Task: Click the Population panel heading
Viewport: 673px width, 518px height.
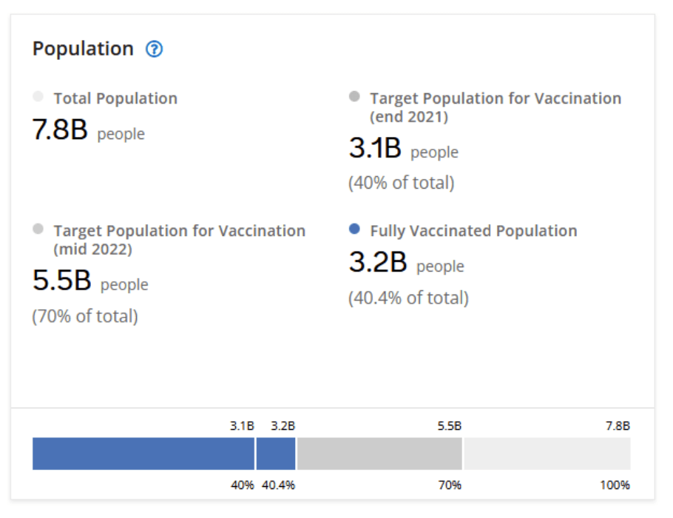Action: coord(83,49)
